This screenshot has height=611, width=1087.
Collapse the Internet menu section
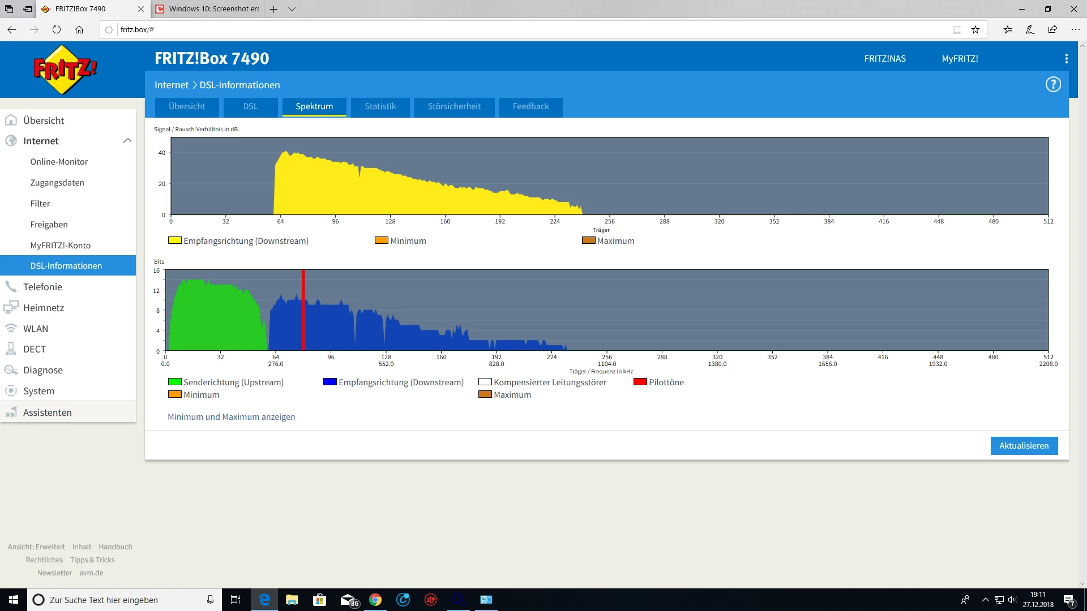click(x=127, y=141)
